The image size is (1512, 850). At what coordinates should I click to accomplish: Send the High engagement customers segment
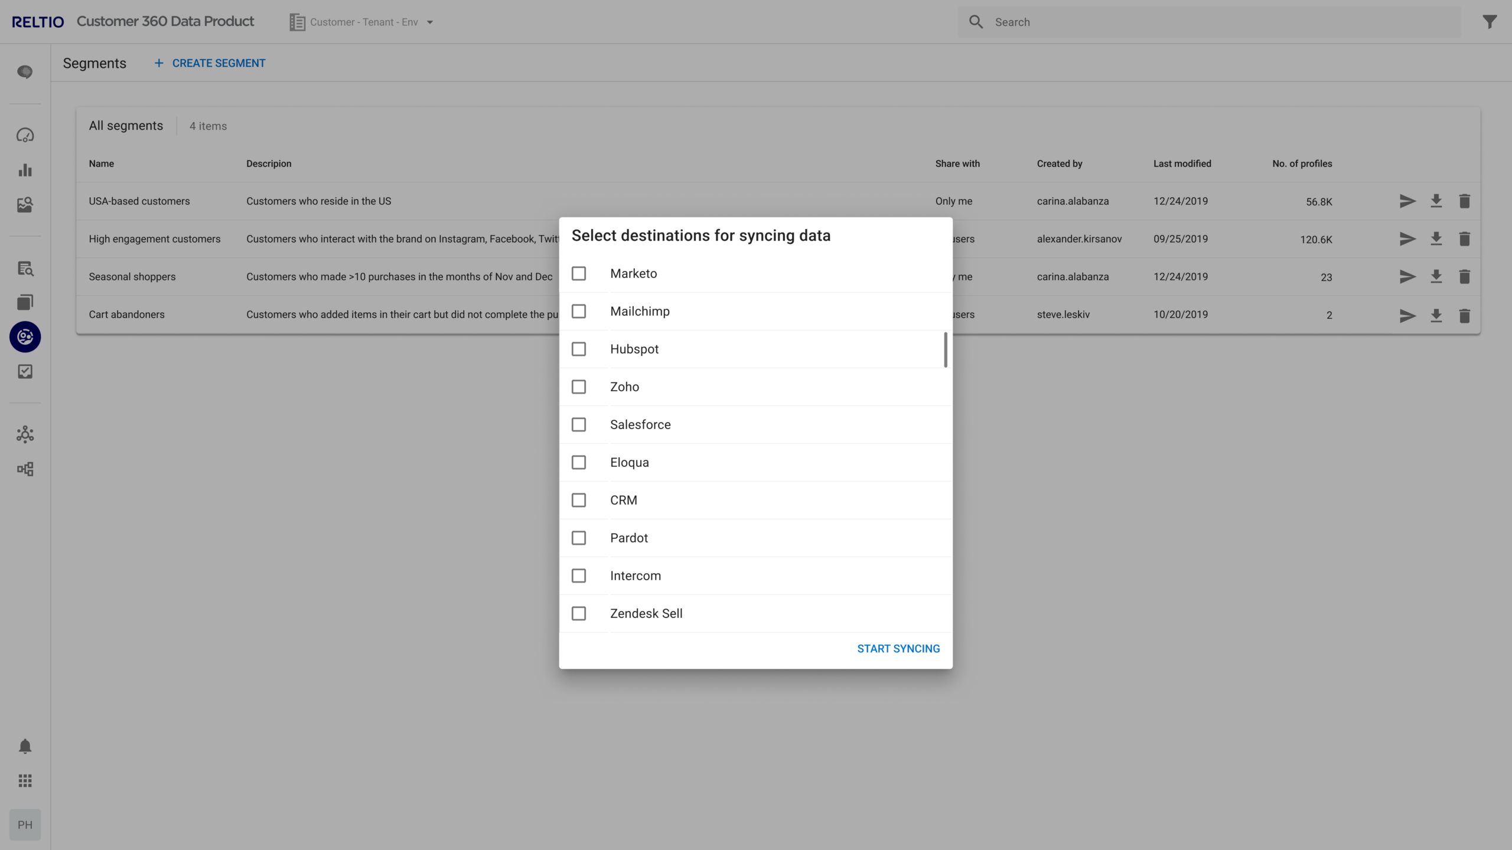click(x=1407, y=239)
